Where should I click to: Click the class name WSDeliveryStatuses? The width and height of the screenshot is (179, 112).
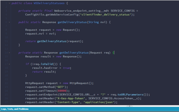pyautogui.click(x=49, y=3)
